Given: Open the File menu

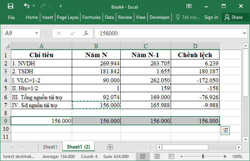Looking at the screenshot, I should (x=11, y=17).
